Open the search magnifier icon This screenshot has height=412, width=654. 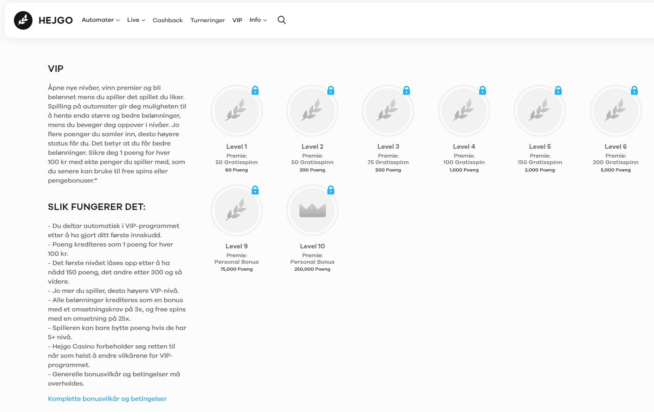(282, 20)
